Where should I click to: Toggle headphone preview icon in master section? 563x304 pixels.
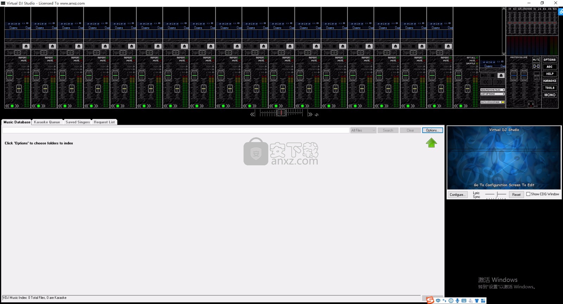click(x=531, y=104)
